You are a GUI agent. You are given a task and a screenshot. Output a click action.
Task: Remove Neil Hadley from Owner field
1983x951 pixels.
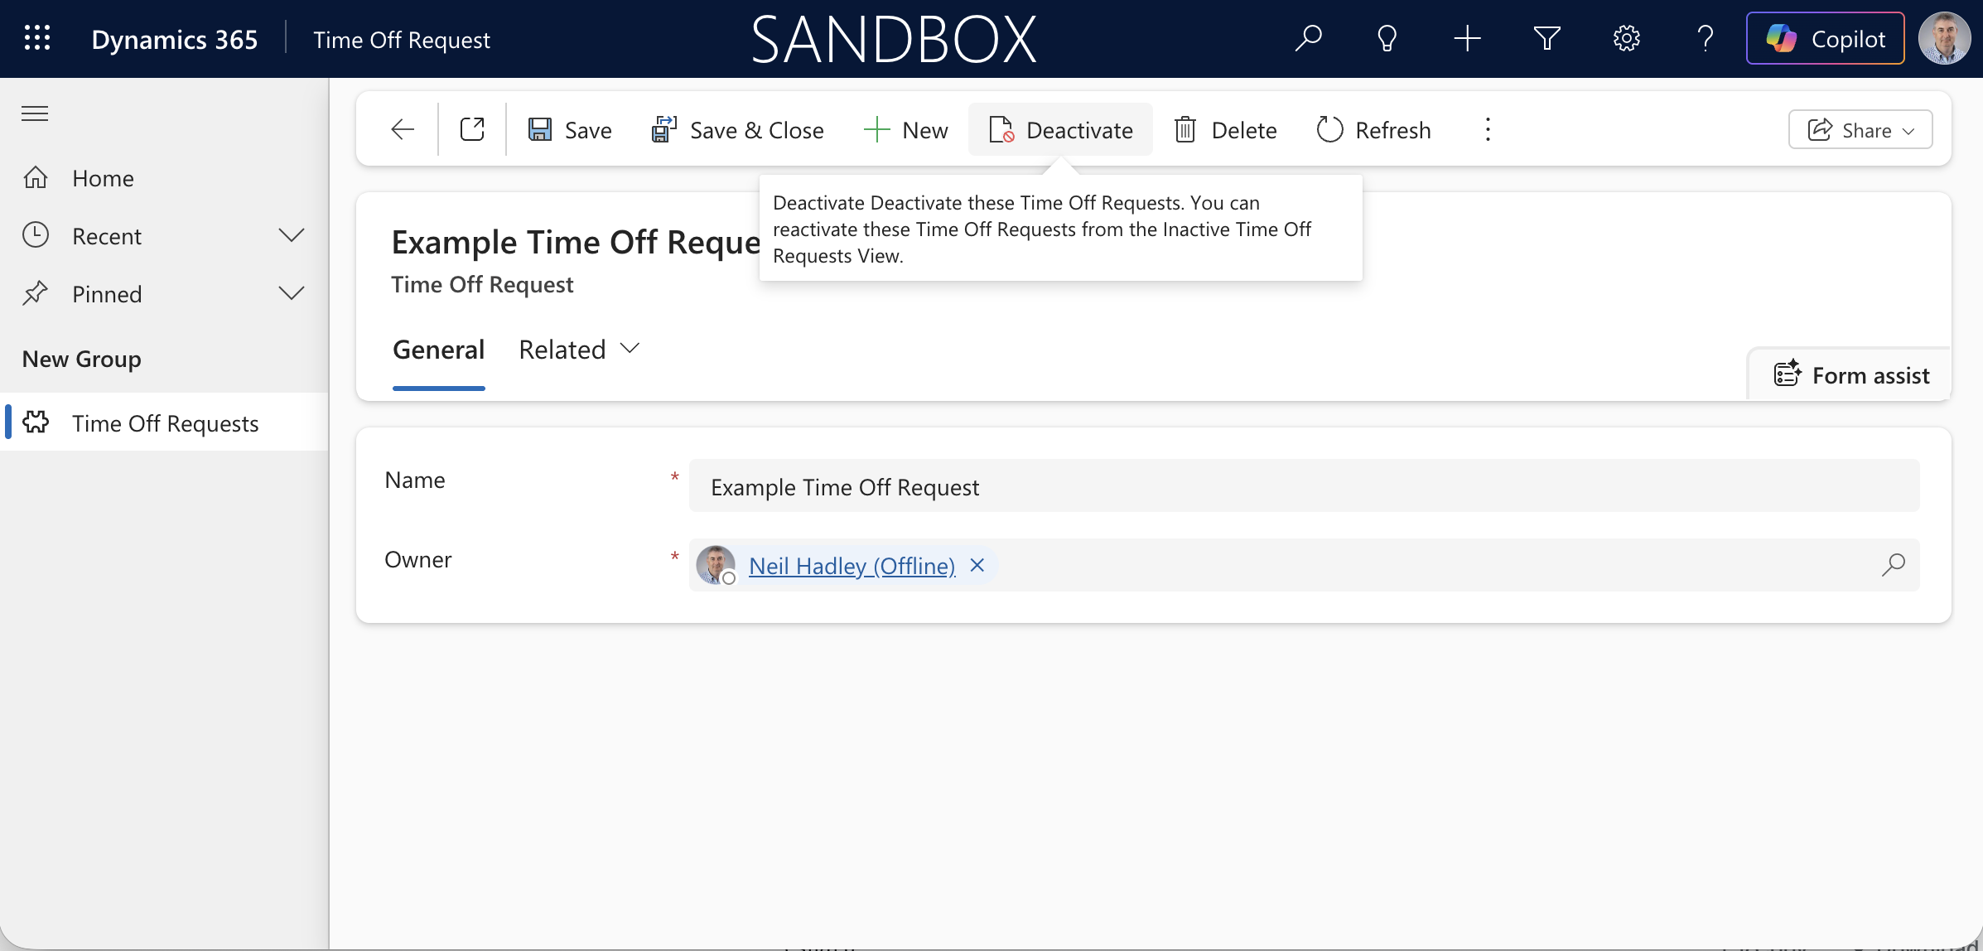[977, 565]
